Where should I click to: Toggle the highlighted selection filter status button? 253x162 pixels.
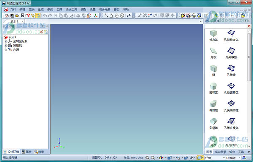tap(199, 158)
